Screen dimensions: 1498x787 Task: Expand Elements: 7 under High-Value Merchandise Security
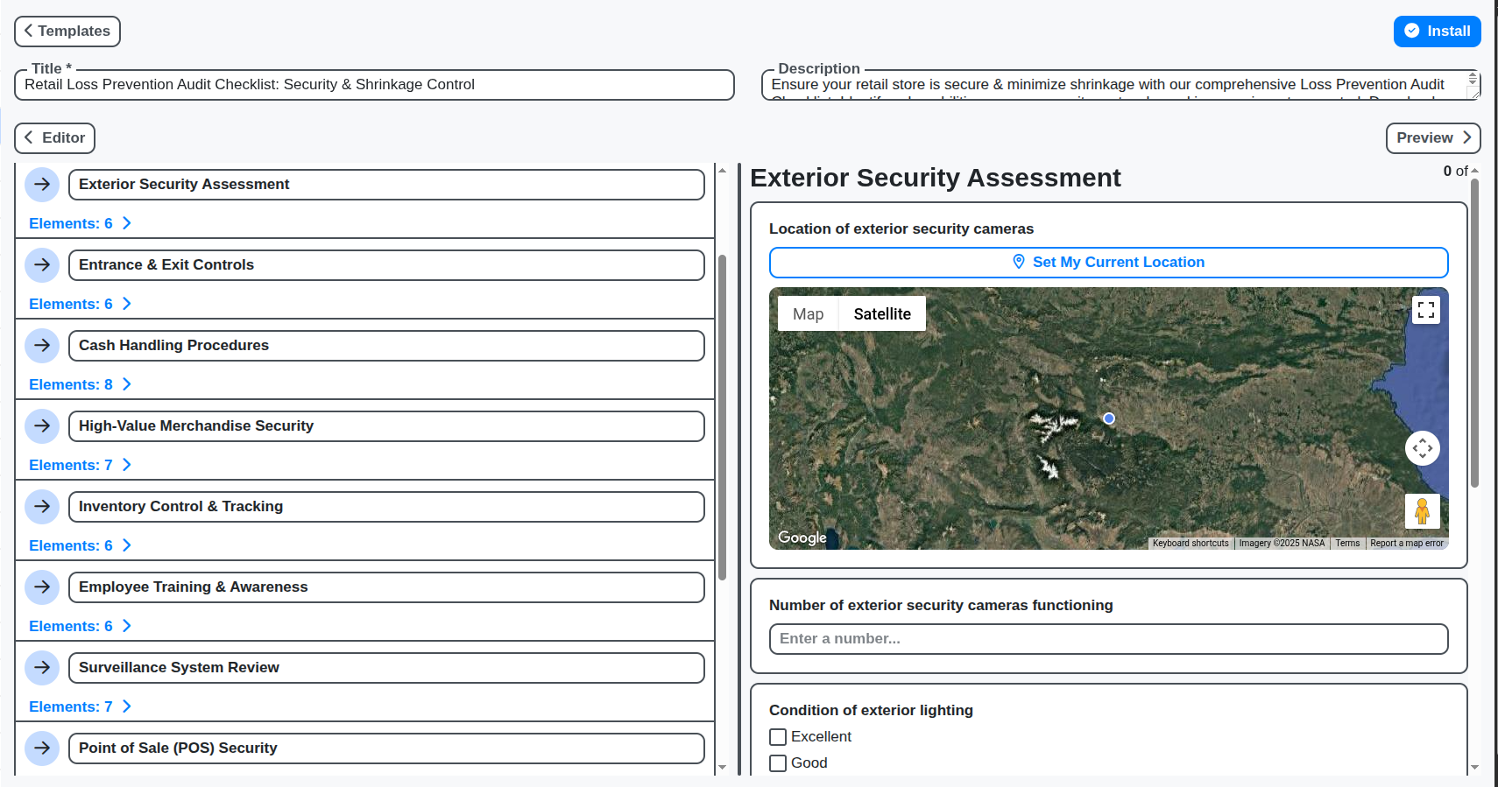click(x=80, y=465)
